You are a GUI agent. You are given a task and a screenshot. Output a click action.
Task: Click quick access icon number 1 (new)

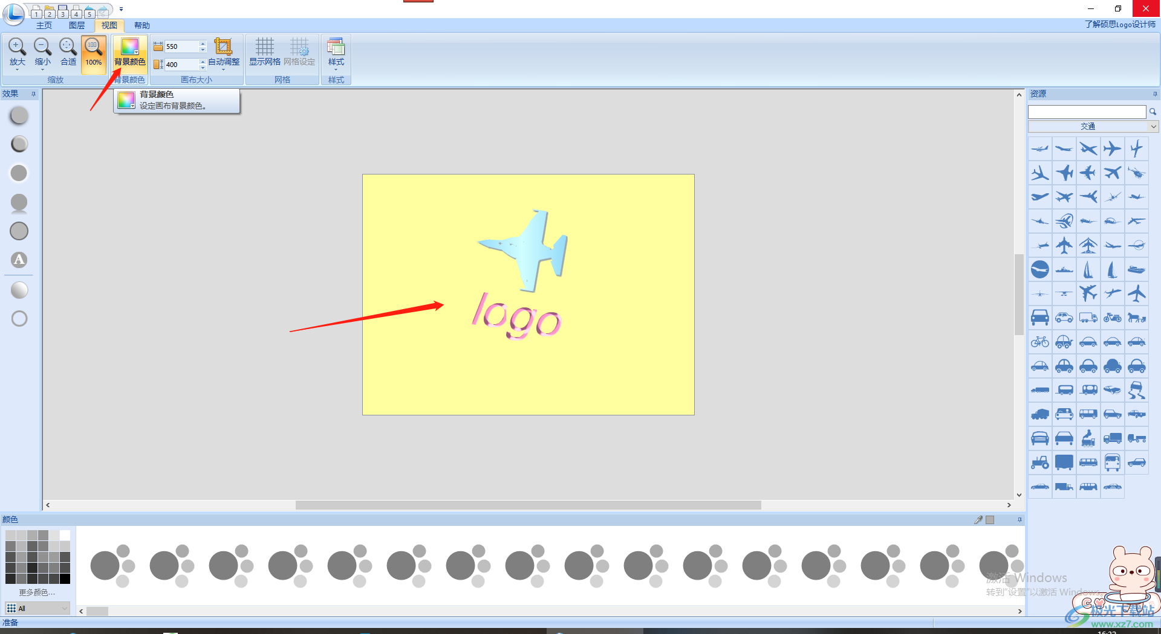36,11
